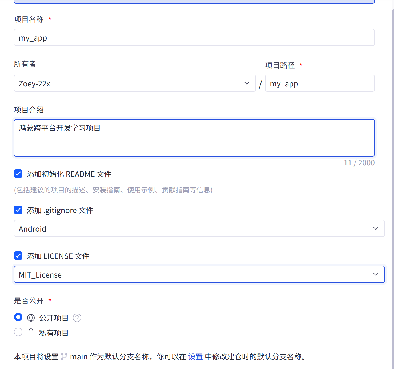Uncheck the 添加 LICENSE 文件 checkbox
The width and height of the screenshot is (394, 369).
pyautogui.click(x=18, y=256)
